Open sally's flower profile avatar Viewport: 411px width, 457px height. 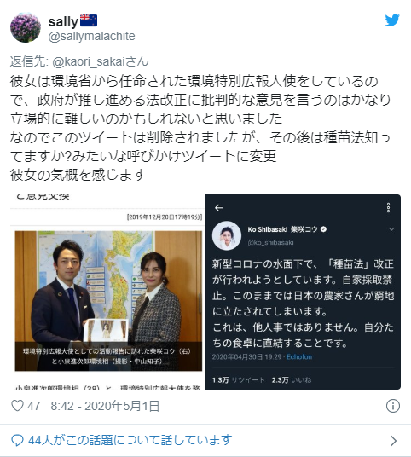tap(26, 27)
